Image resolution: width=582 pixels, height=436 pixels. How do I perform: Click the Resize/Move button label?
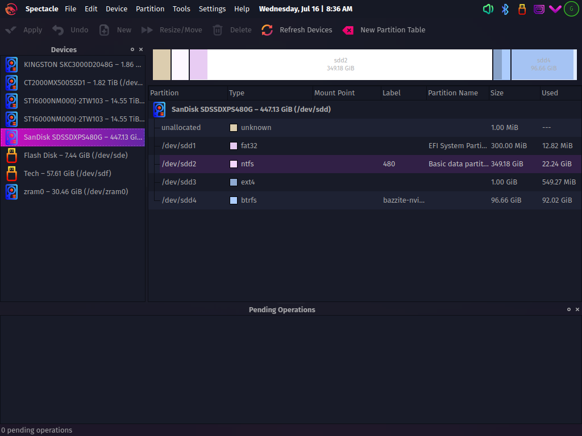[x=181, y=30]
